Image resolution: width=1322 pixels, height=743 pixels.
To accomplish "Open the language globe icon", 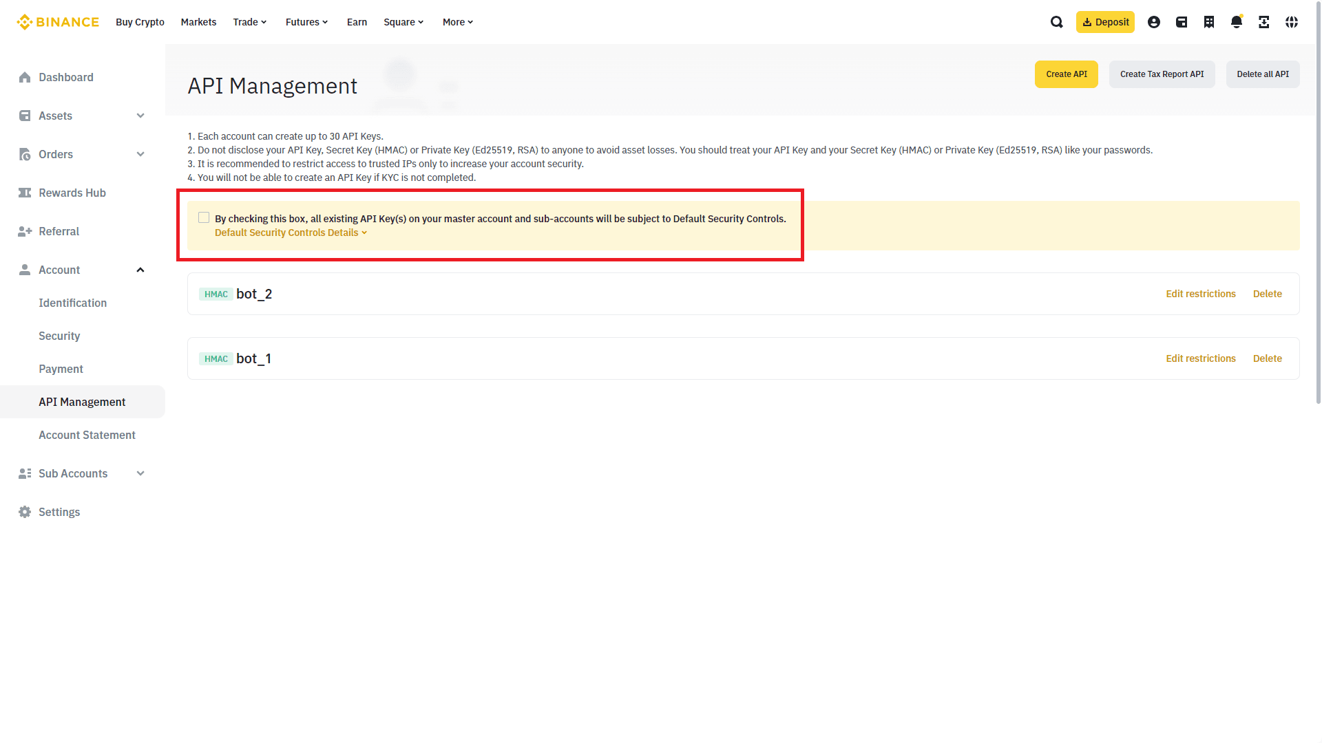I will [1292, 22].
